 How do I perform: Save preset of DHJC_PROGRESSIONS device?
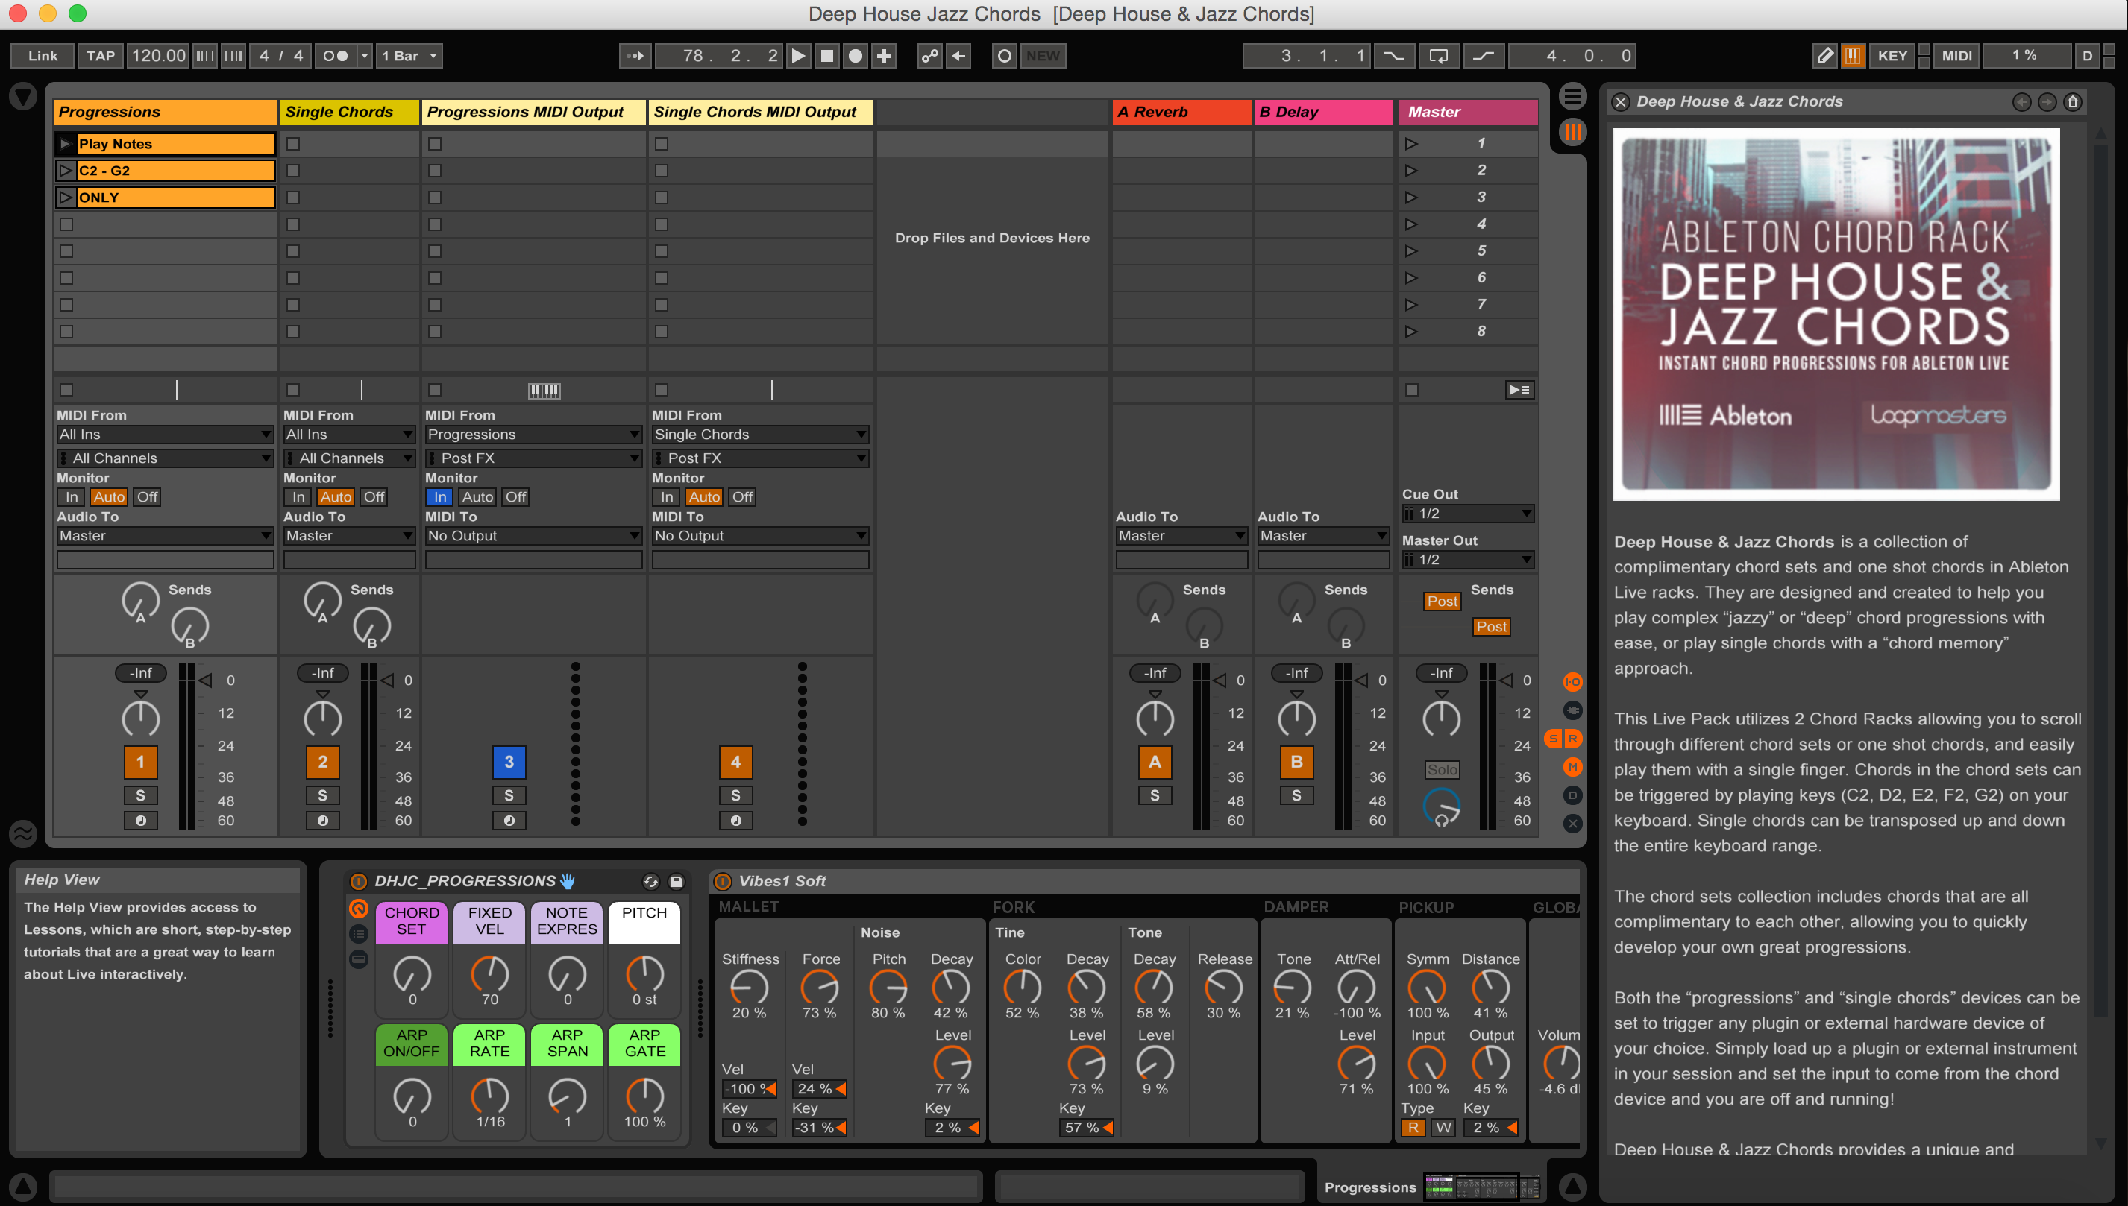pyautogui.click(x=677, y=881)
